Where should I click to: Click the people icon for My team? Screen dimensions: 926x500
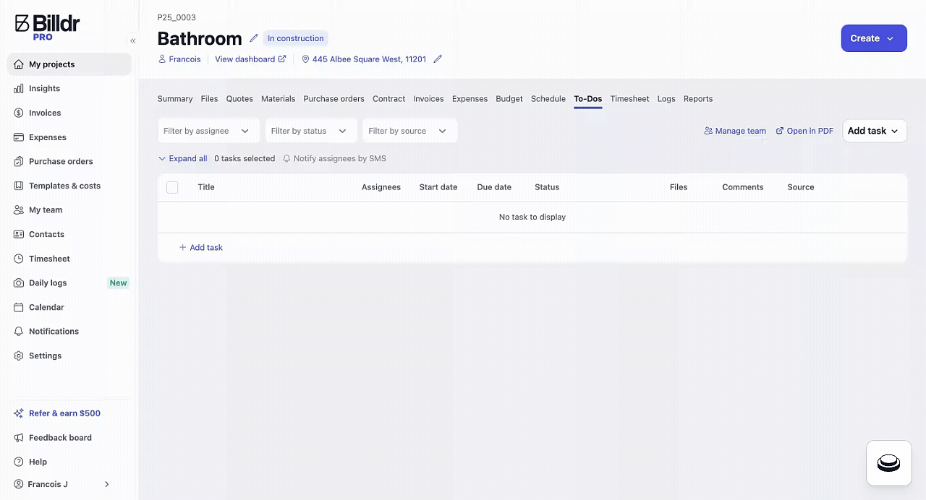point(19,210)
